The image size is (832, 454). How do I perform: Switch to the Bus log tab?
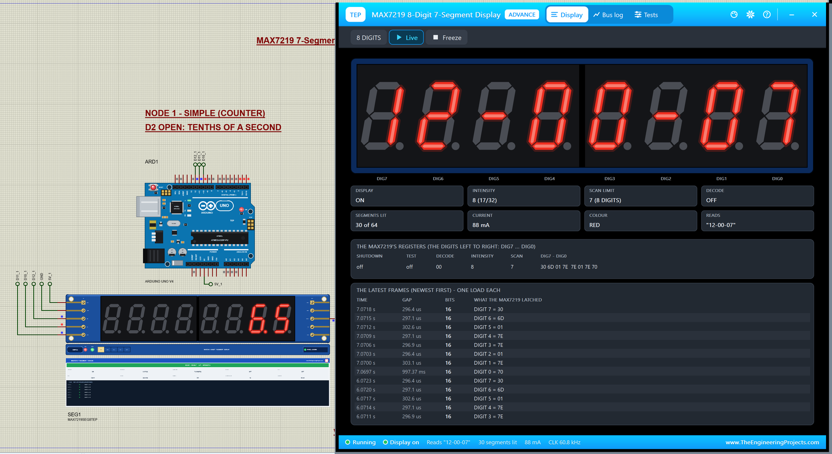coord(608,15)
